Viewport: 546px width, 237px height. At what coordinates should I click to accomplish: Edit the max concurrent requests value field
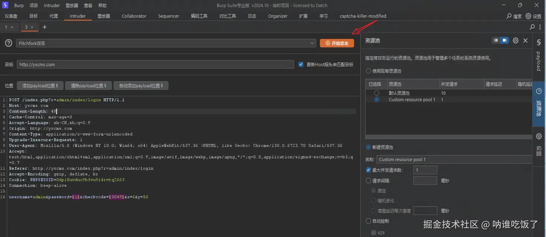(x=425, y=170)
